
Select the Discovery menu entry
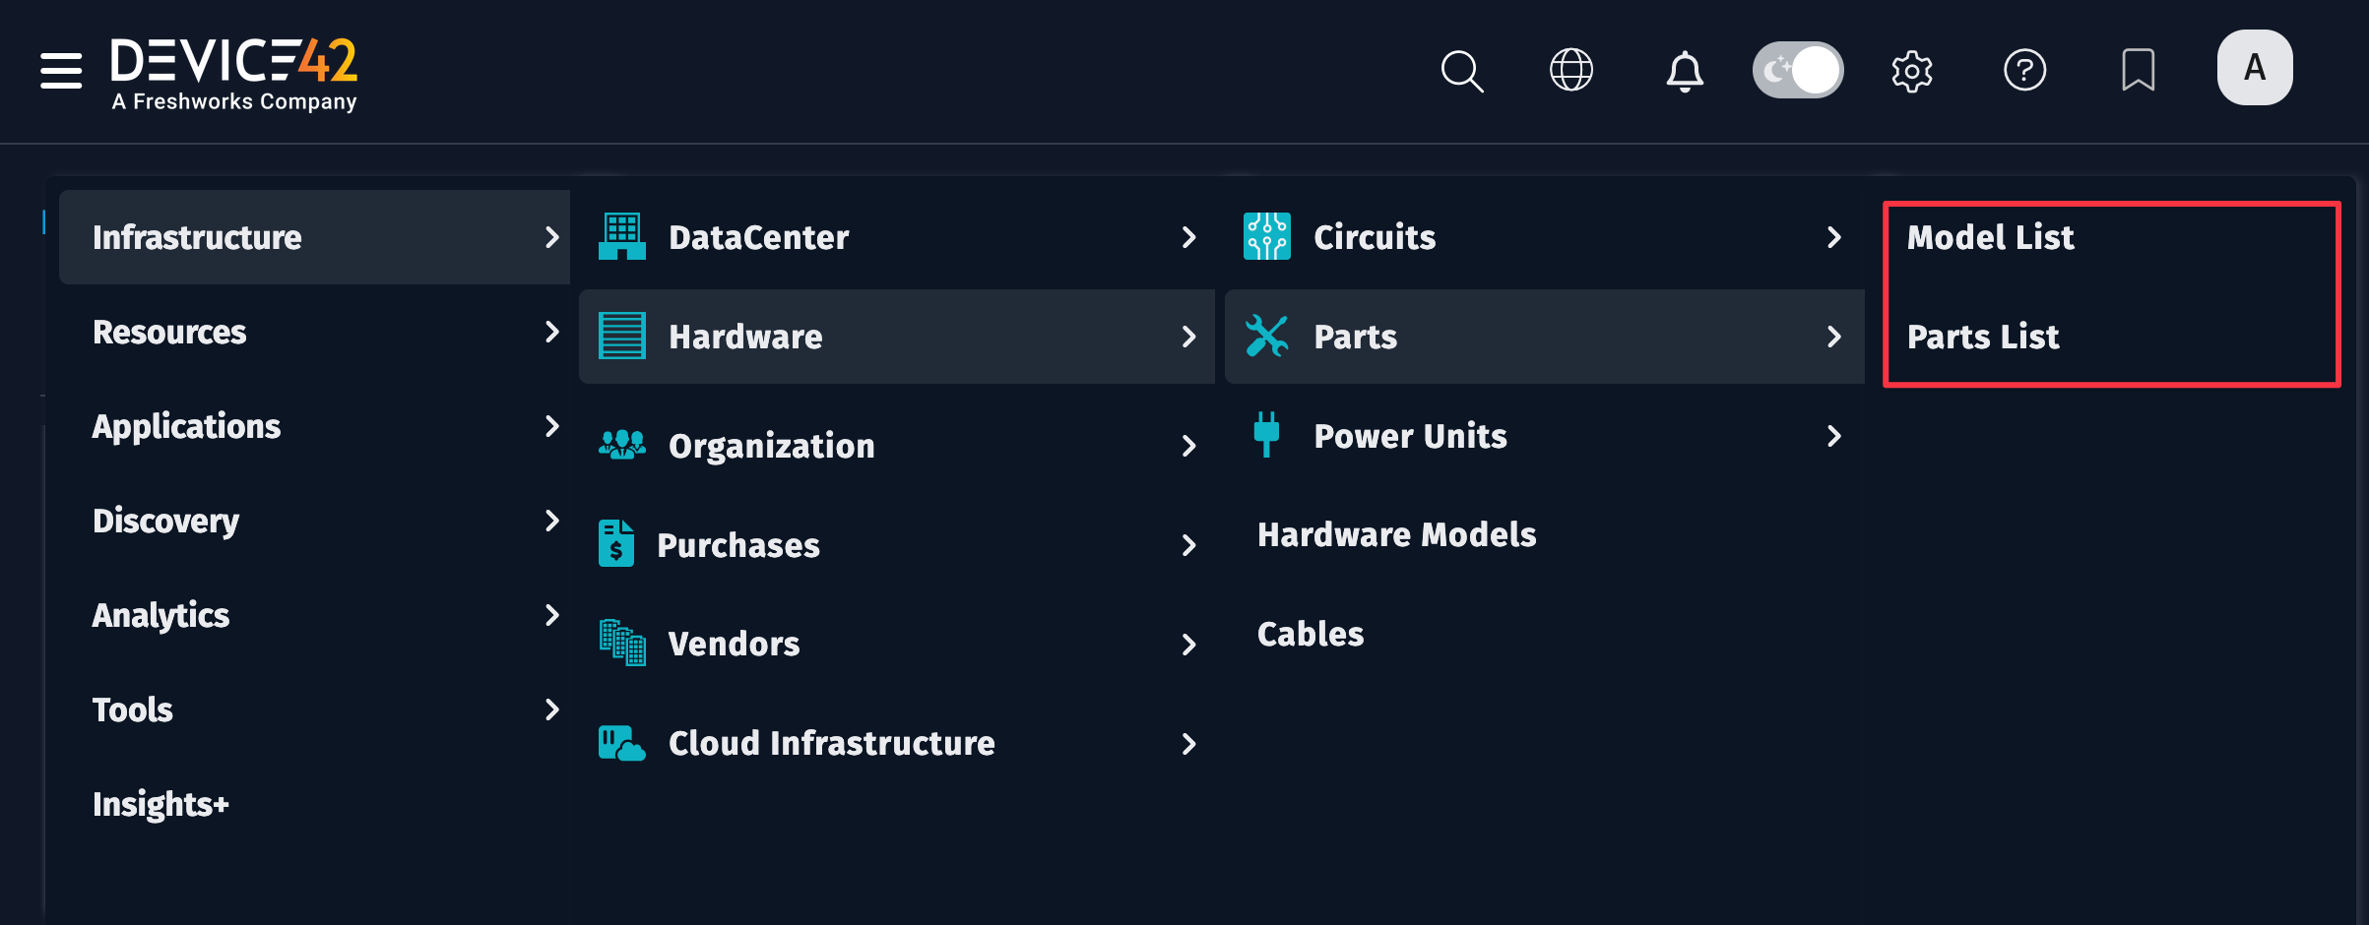[165, 521]
